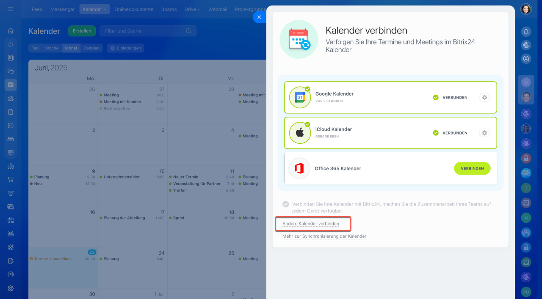Switch to the Woche calendar view
542x299 pixels.
(52, 48)
